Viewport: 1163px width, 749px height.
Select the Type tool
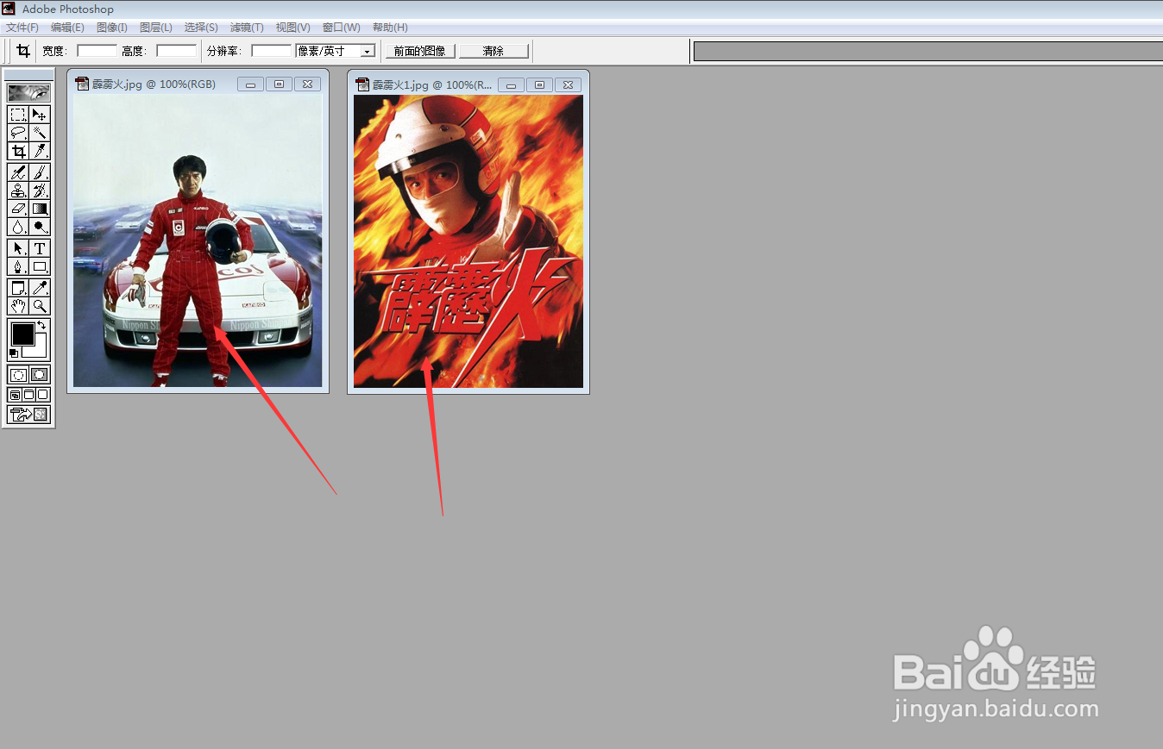[40, 248]
